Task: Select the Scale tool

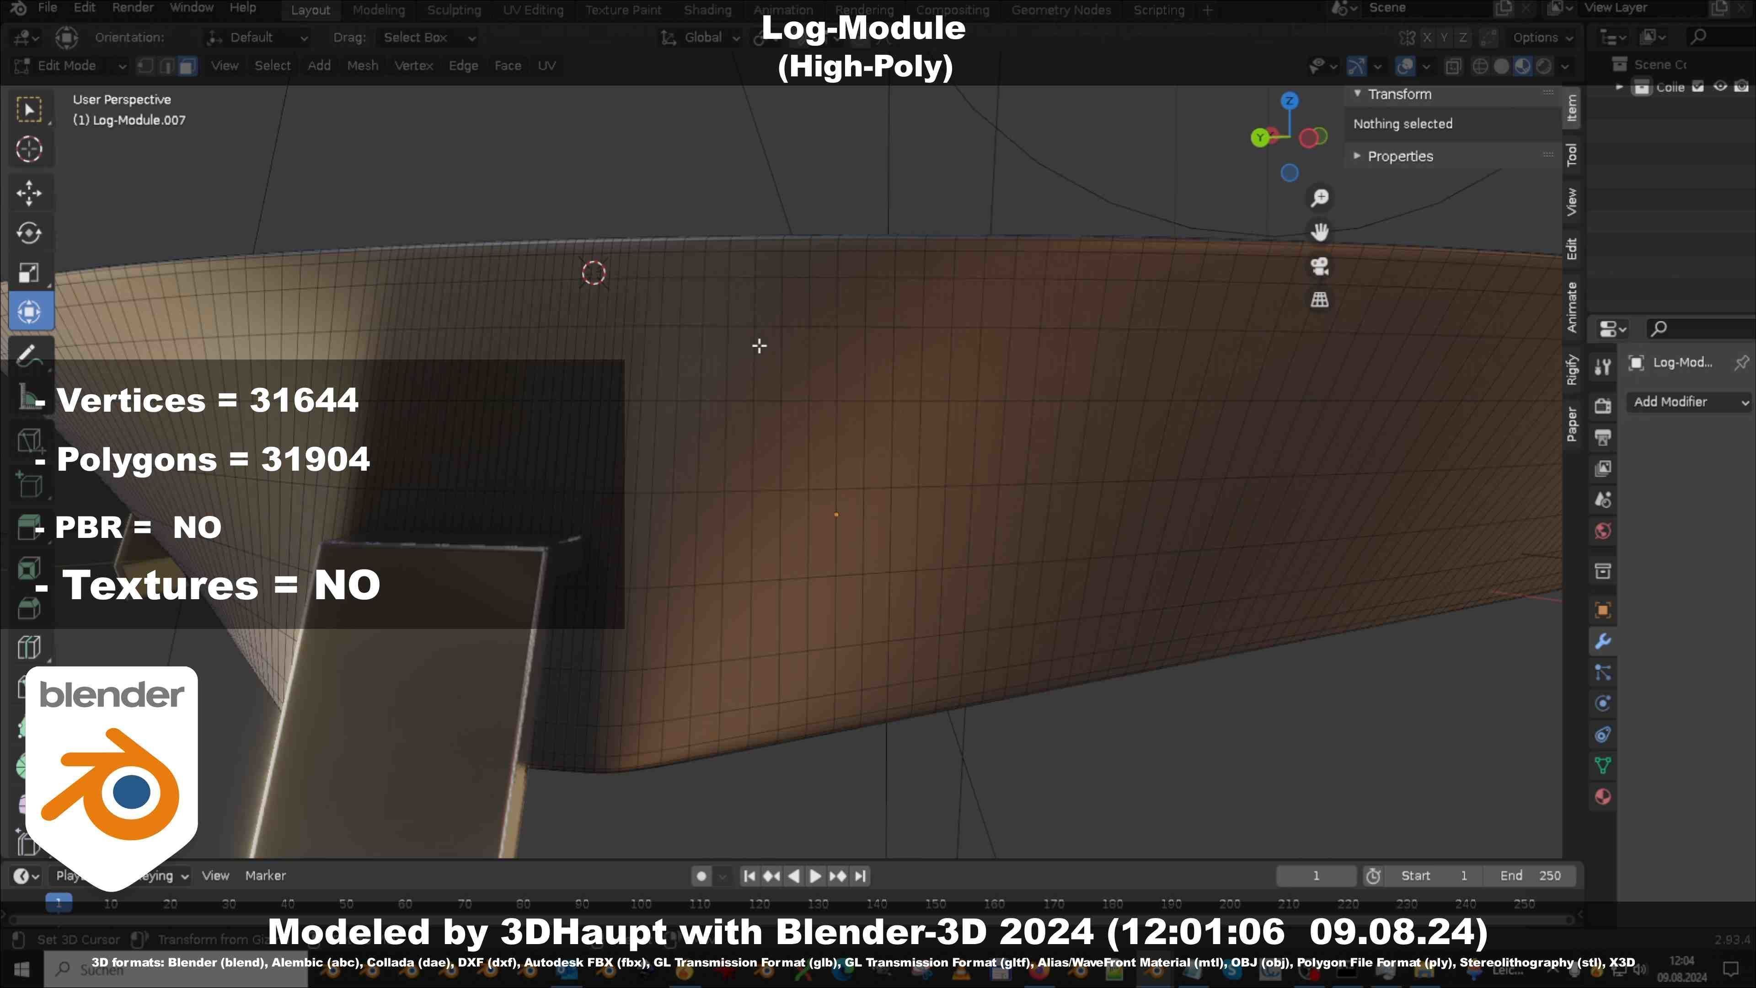Action: [x=29, y=273]
